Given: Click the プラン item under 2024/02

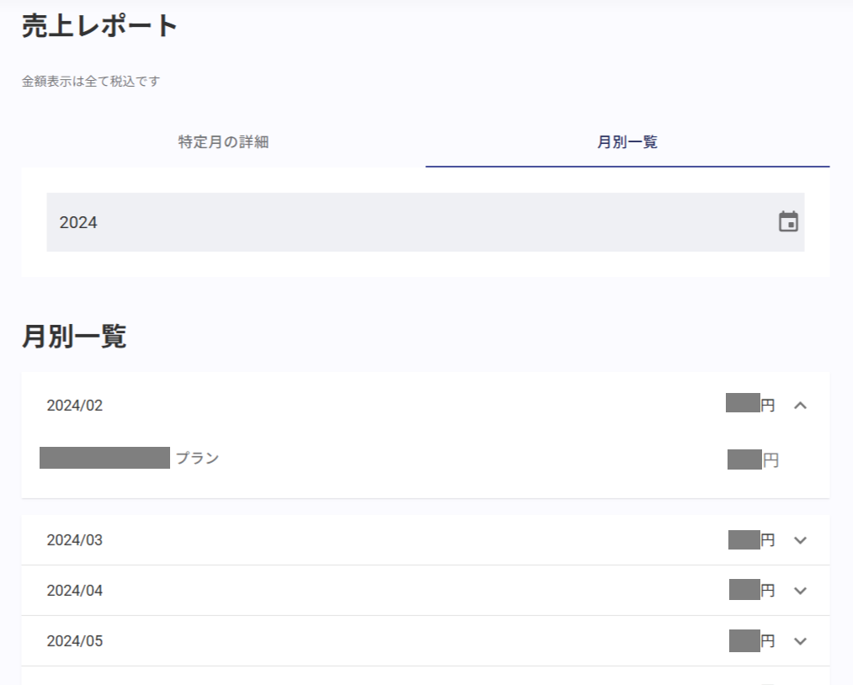Looking at the screenshot, I should [x=198, y=458].
